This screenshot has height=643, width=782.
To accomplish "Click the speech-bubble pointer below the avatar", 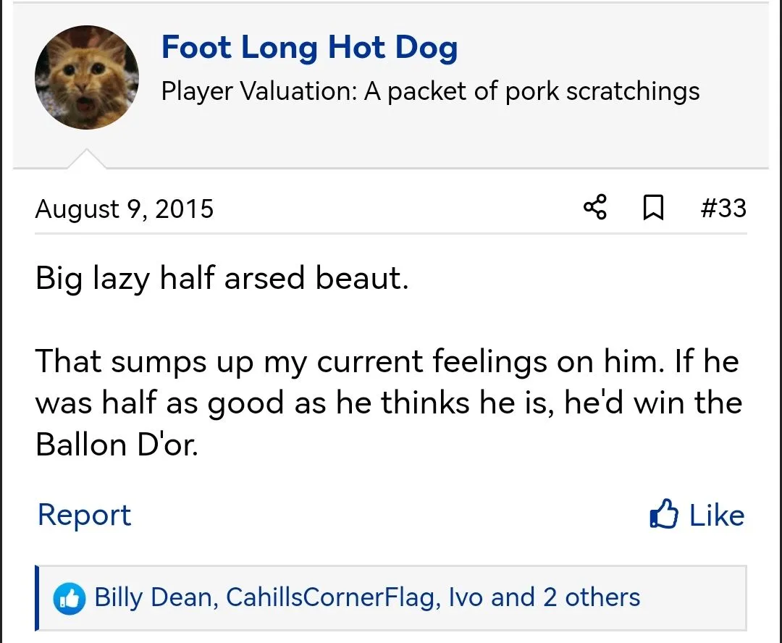I will pos(87,159).
